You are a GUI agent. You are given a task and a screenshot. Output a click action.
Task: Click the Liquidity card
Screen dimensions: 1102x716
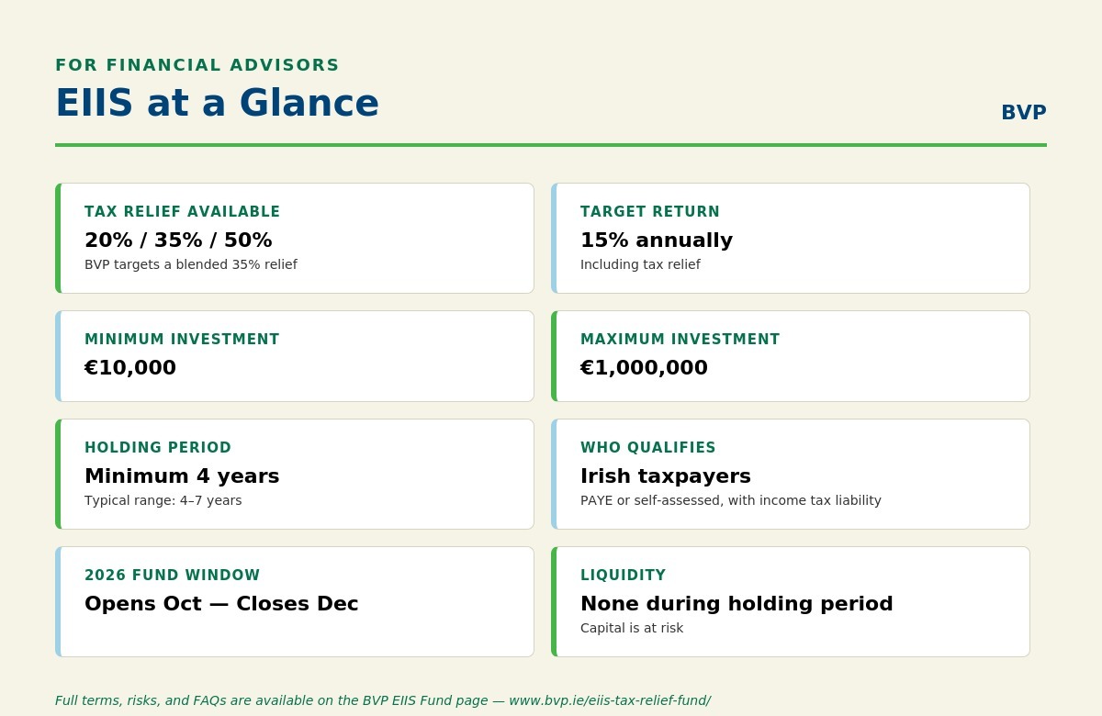[791, 602]
